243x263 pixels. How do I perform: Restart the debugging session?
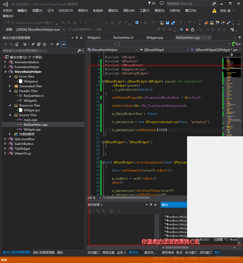[193, 30]
